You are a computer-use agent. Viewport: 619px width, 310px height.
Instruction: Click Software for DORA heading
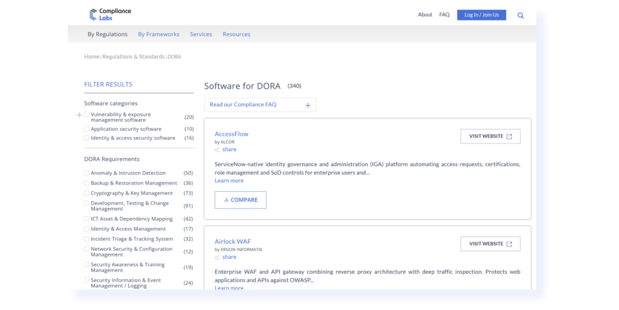[x=242, y=86]
